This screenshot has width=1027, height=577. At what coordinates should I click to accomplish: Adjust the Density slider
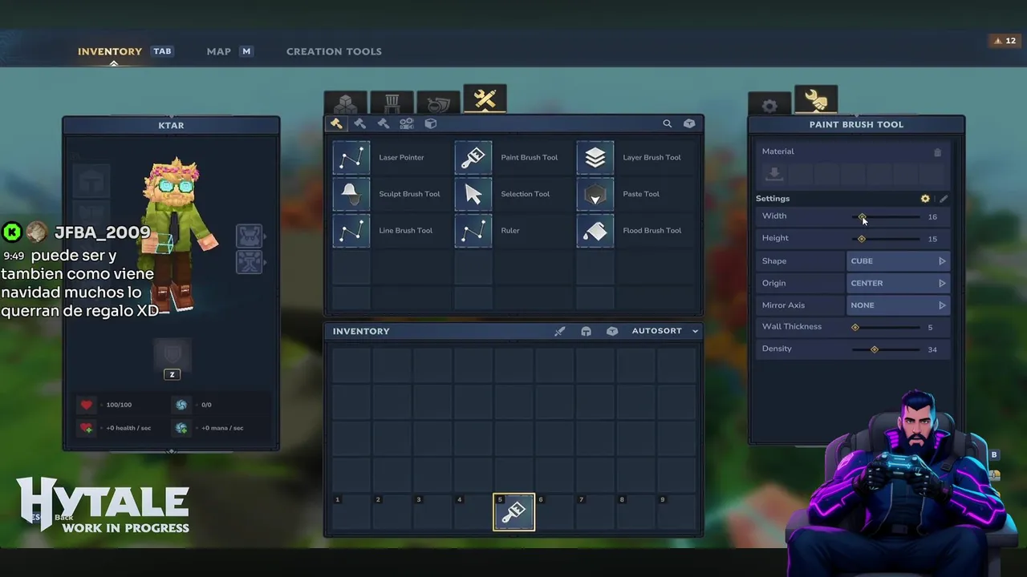886,349
